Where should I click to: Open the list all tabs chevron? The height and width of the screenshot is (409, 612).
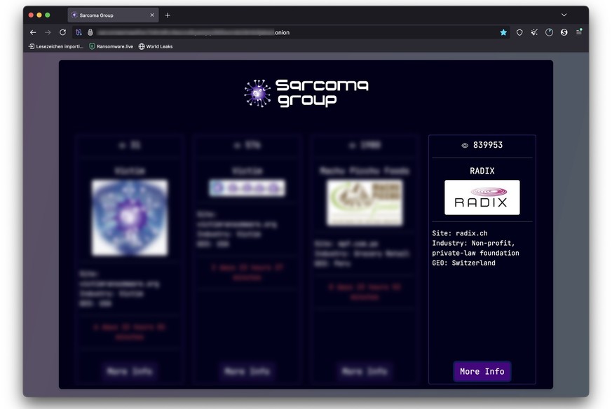564,15
